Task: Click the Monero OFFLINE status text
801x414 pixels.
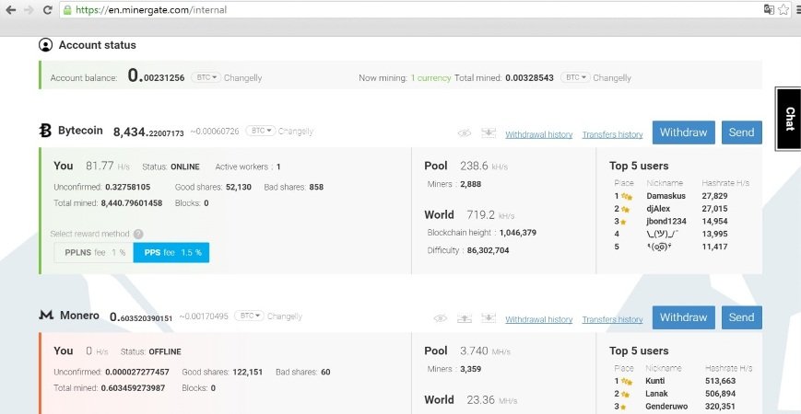Action: click(x=165, y=351)
